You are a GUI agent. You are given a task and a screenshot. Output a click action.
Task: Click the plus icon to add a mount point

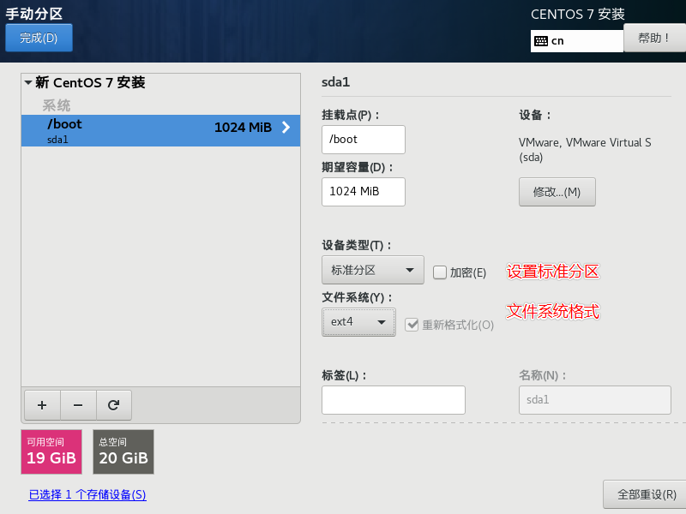(42, 405)
